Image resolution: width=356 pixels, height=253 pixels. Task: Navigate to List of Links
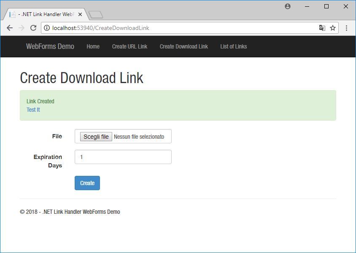233,46
